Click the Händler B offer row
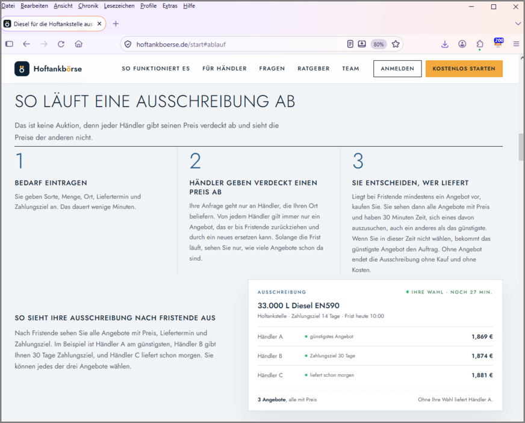525x423 pixels. [375, 356]
